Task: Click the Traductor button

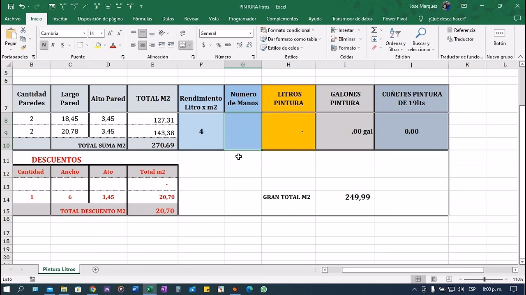Action: click(x=460, y=39)
